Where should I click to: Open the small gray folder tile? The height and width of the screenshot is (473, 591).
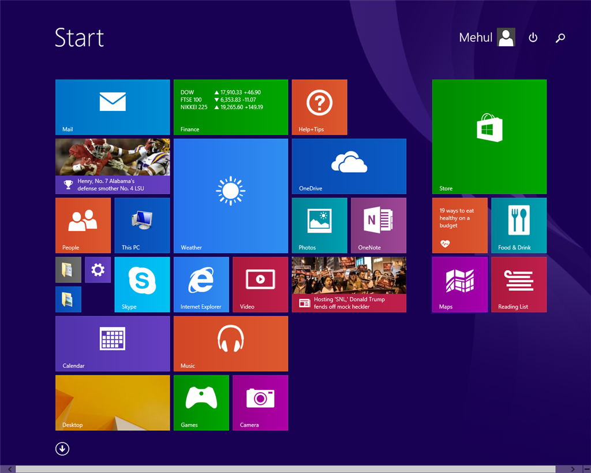68,270
